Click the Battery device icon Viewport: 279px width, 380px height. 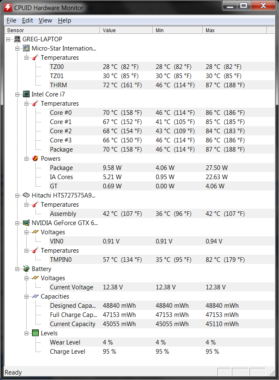click(26, 269)
